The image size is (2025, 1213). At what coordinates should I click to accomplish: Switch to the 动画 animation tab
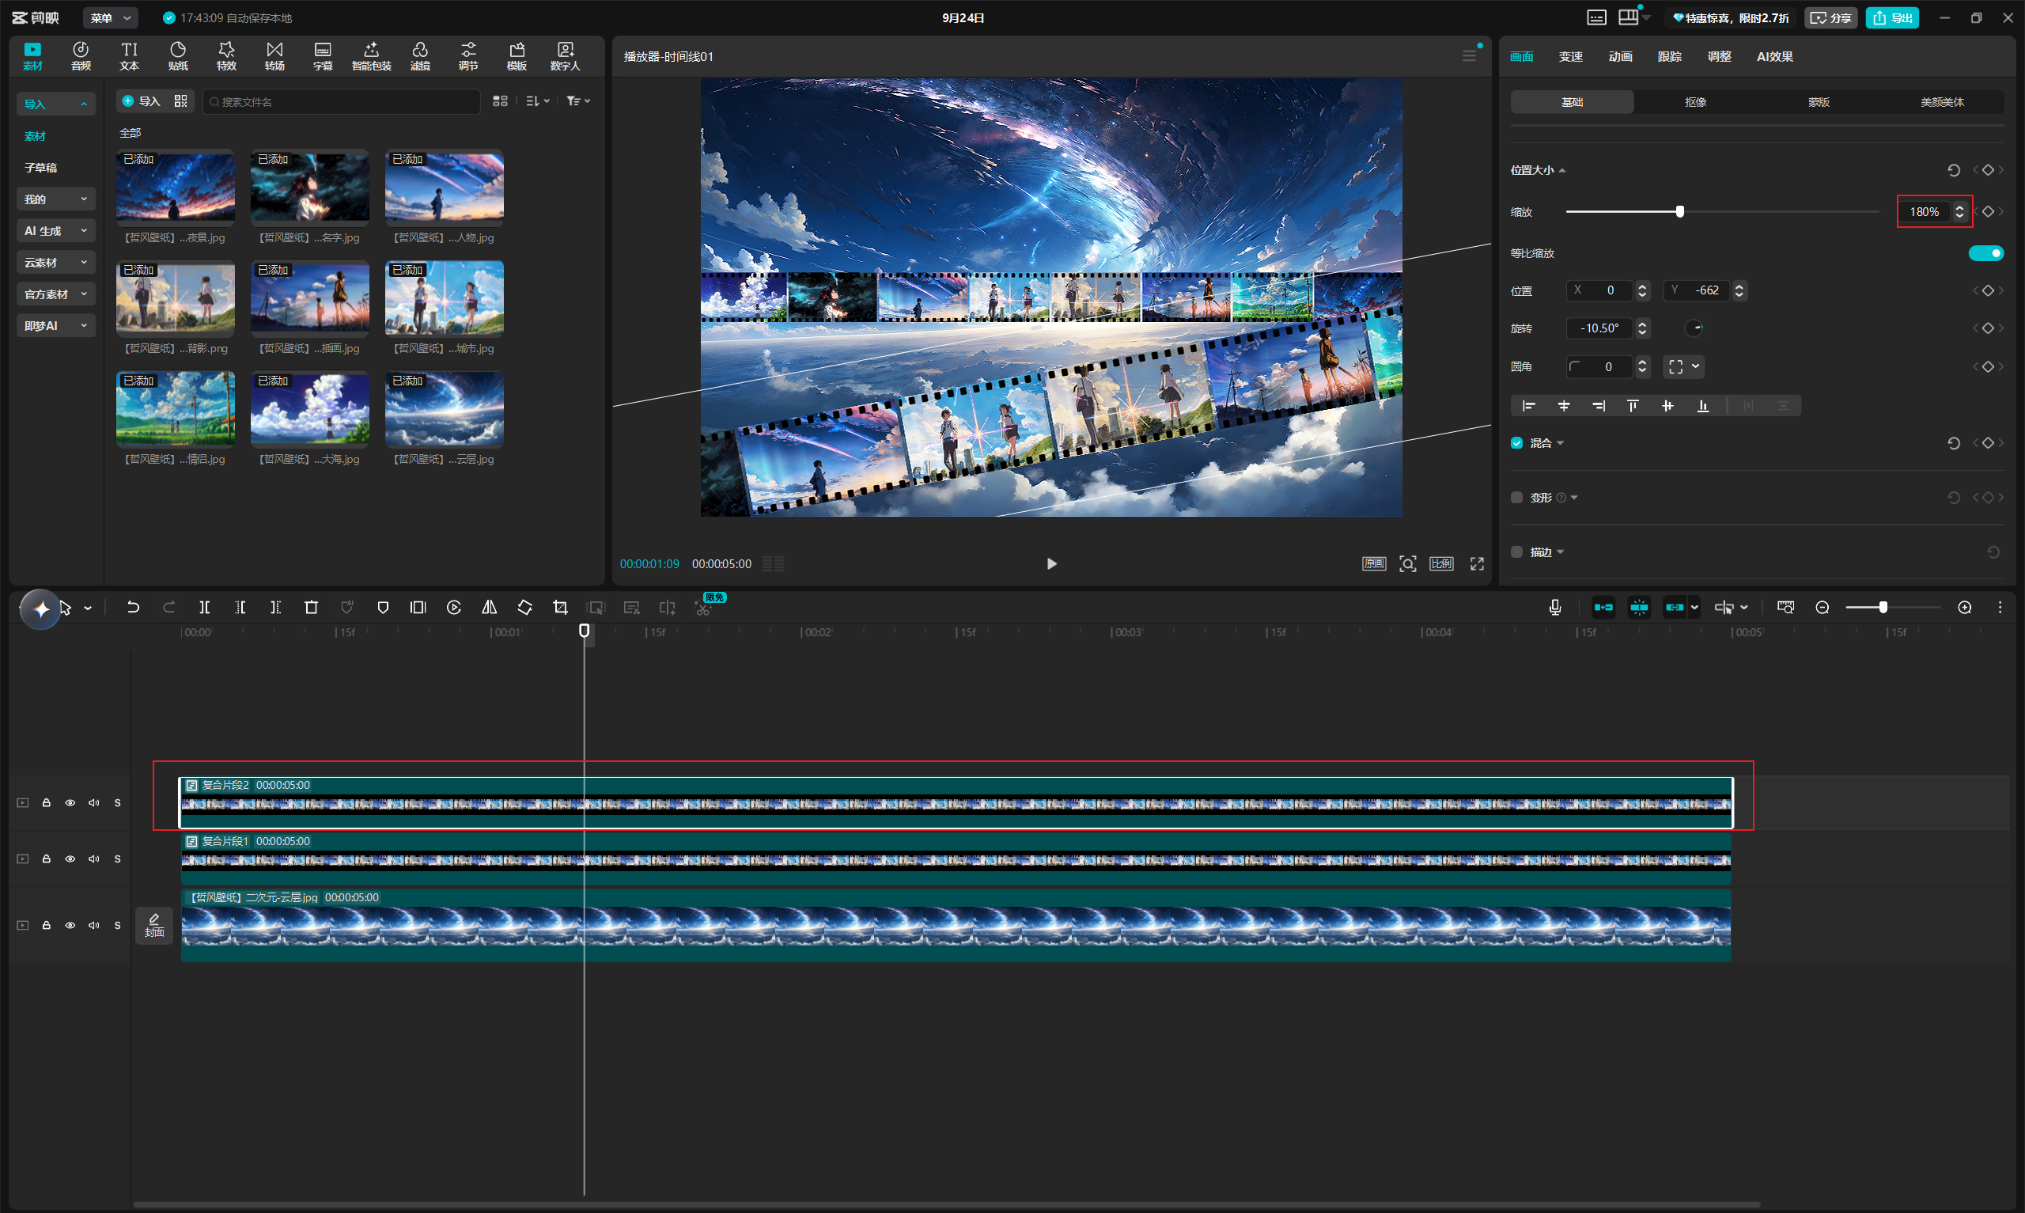(x=1620, y=56)
